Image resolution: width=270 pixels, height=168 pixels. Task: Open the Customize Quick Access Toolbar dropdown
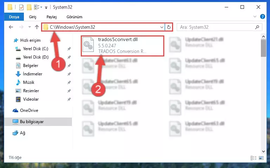(x=46, y=7)
